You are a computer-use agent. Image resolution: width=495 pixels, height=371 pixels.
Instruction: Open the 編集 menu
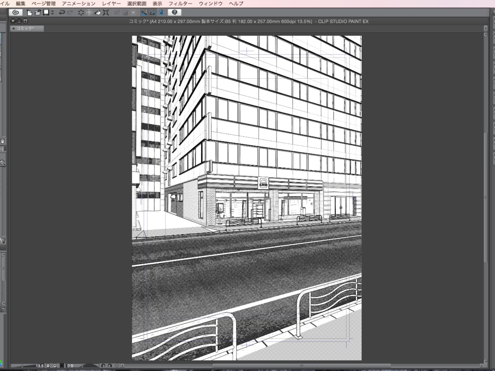coord(20,3)
